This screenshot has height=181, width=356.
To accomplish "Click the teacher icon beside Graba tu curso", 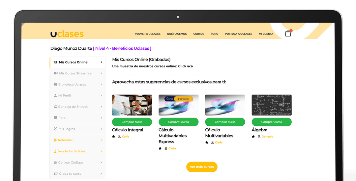I will click(56, 173).
